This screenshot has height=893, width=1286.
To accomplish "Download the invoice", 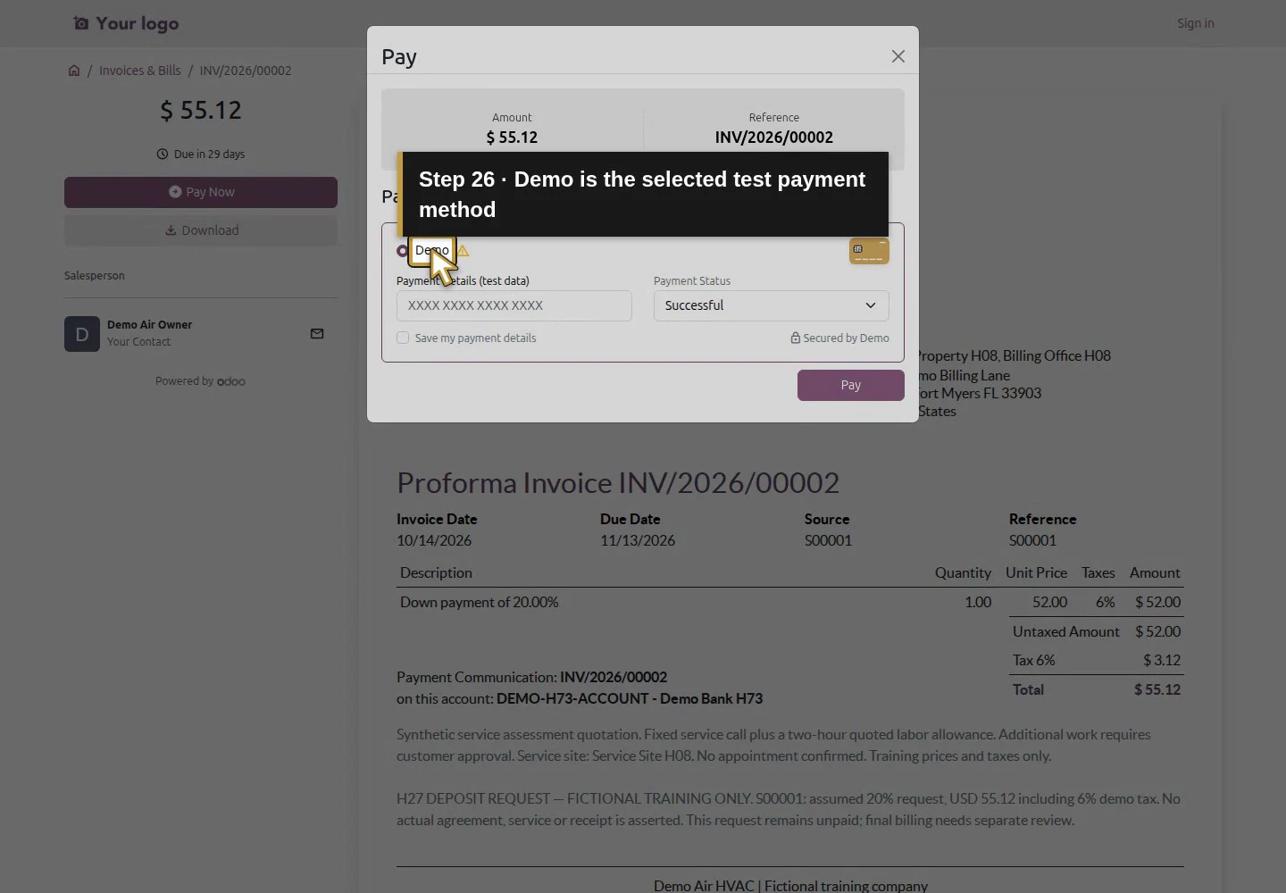I will point(201,230).
